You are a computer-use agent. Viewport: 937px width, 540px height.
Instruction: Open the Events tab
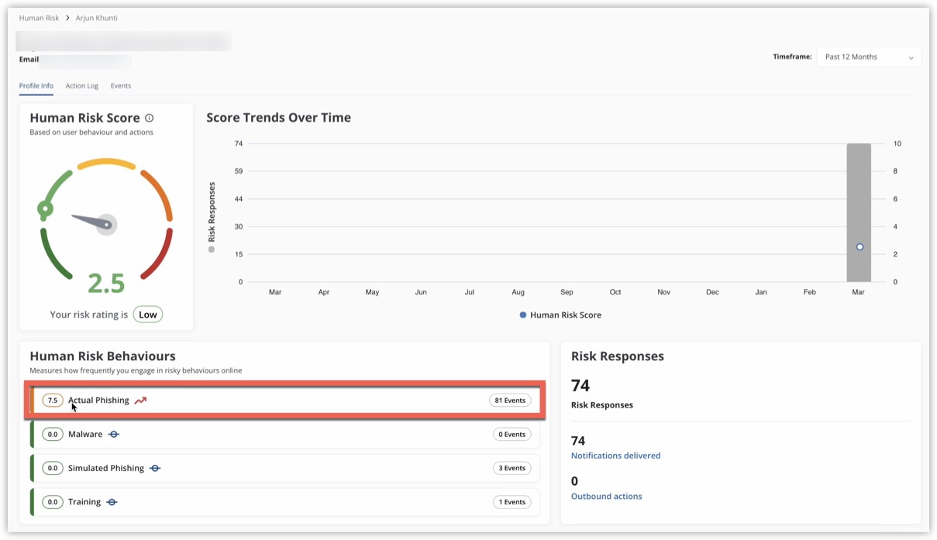(120, 86)
